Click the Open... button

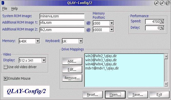click(x=115, y=95)
